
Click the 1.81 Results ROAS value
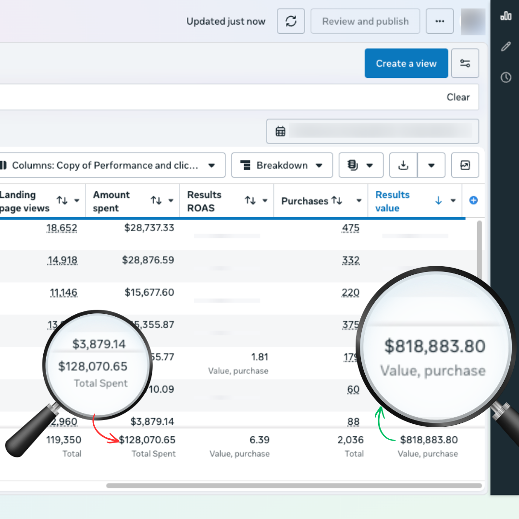pos(259,357)
